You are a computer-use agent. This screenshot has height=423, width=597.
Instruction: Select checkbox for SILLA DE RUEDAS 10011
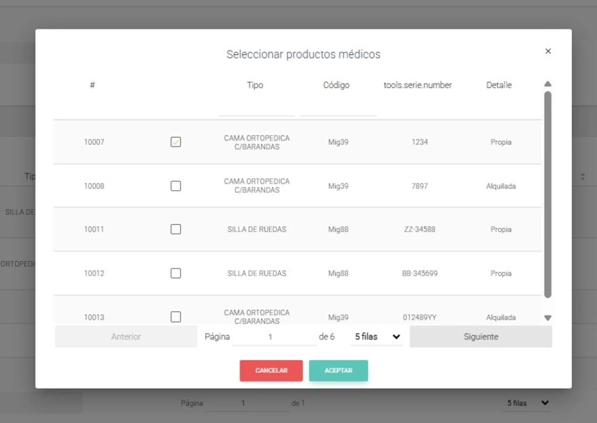pos(175,230)
